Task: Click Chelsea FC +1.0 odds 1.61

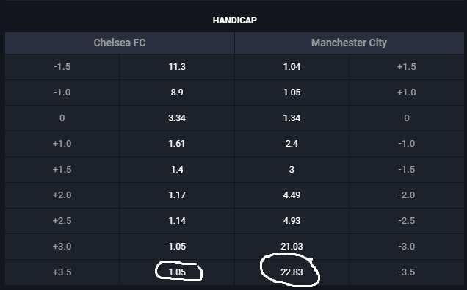Action: click(x=177, y=144)
